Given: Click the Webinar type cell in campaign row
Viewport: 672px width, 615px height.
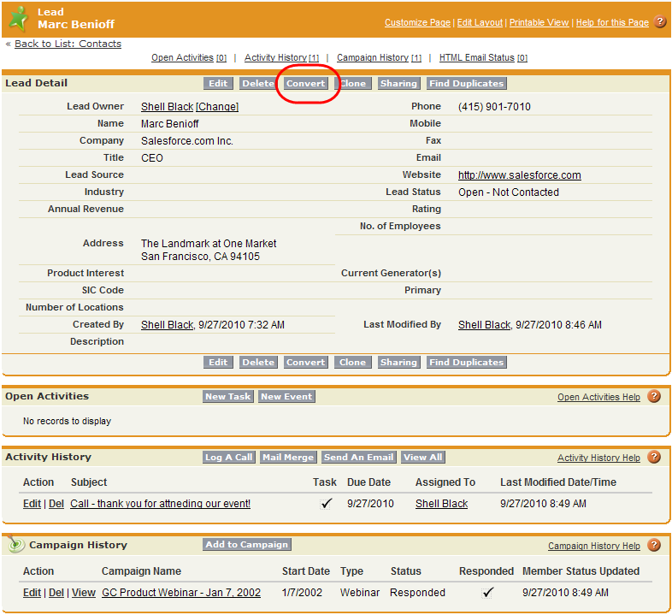Looking at the screenshot, I should [x=360, y=593].
